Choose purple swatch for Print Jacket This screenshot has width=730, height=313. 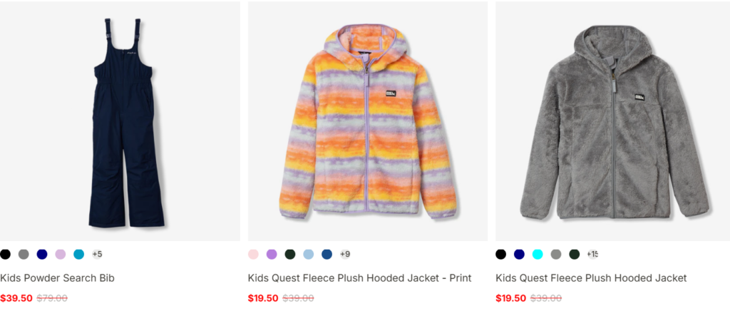272,255
